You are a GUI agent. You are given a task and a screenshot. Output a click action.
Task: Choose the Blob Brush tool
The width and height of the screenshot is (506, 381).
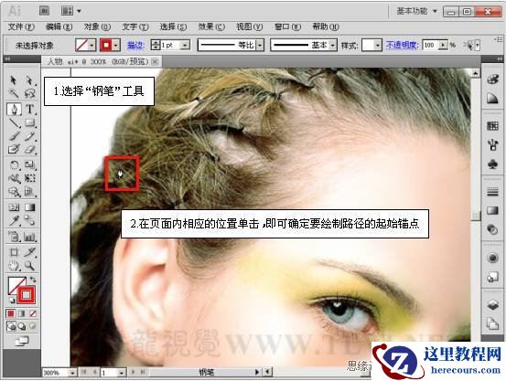point(14,150)
